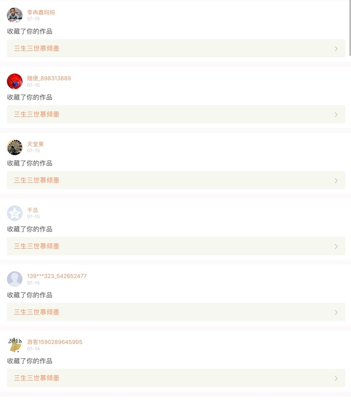Click the star avatar beside 千总
Image resolution: width=351 pixels, height=400 pixels.
pyautogui.click(x=15, y=213)
